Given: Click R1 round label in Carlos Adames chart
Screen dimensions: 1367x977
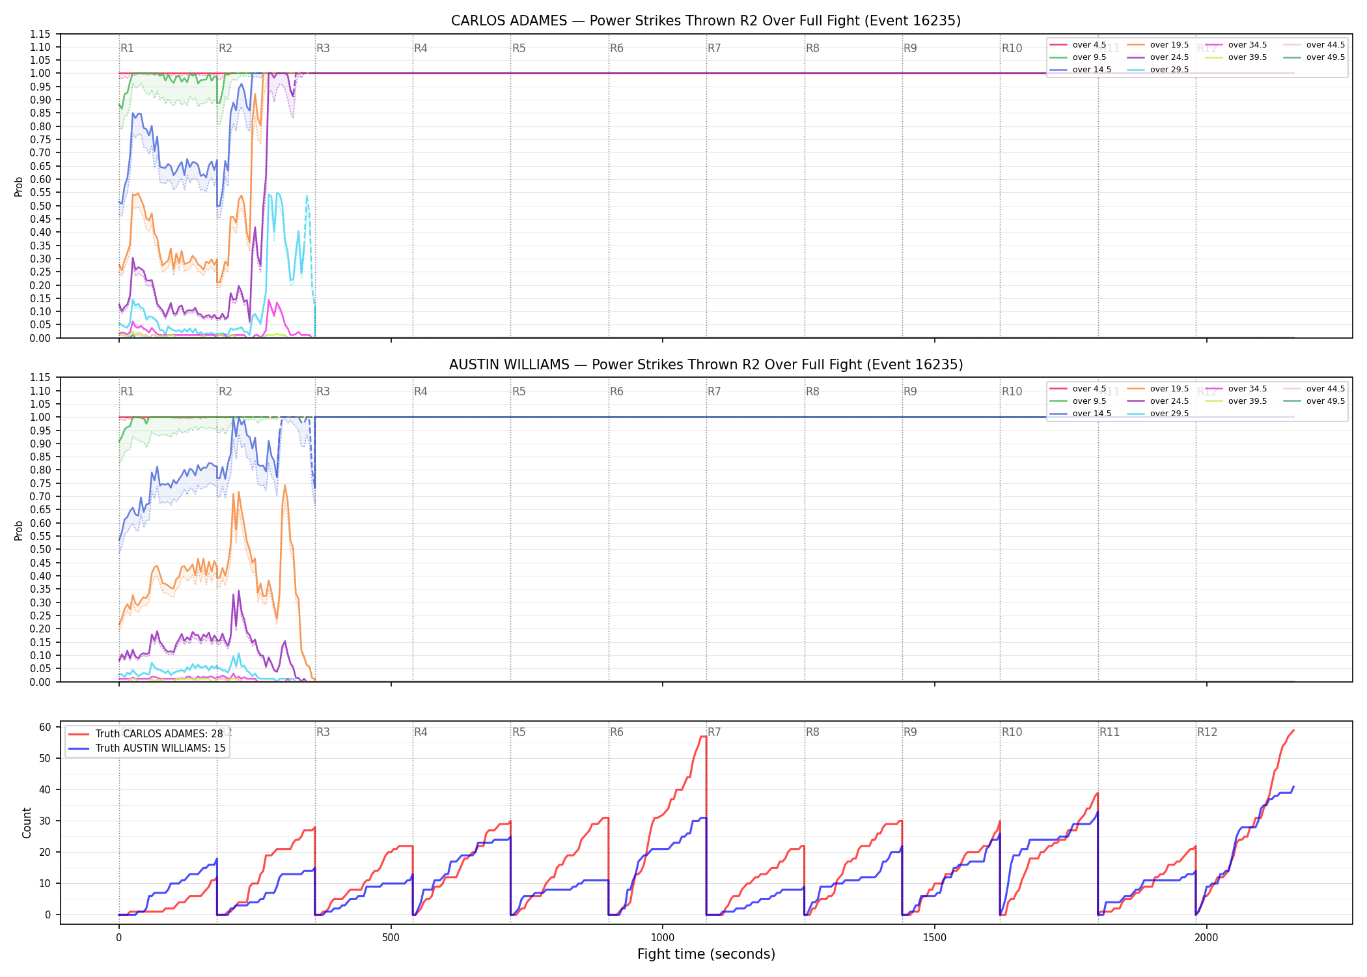Looking at the screenshot, I should [127, 48].
